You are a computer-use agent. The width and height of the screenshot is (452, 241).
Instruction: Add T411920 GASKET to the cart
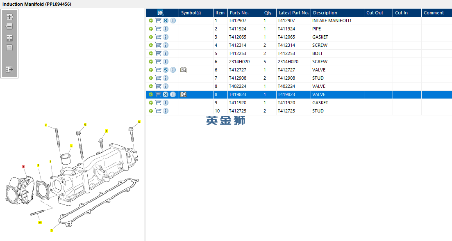[x=158, y=103]
